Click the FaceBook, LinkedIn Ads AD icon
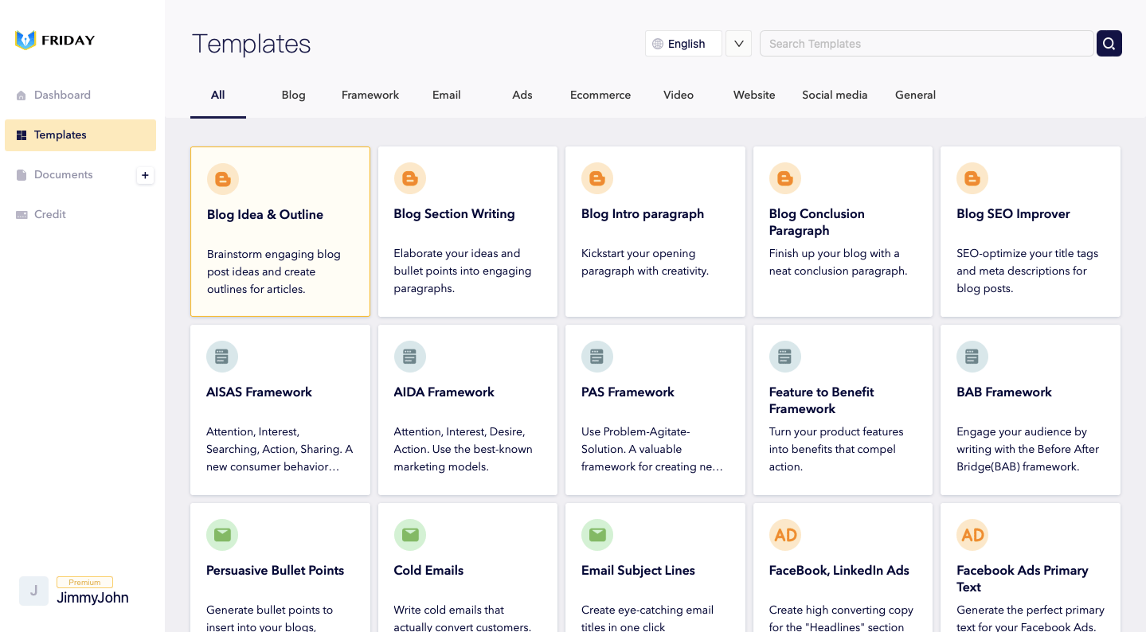 click(x=784, y=535)
